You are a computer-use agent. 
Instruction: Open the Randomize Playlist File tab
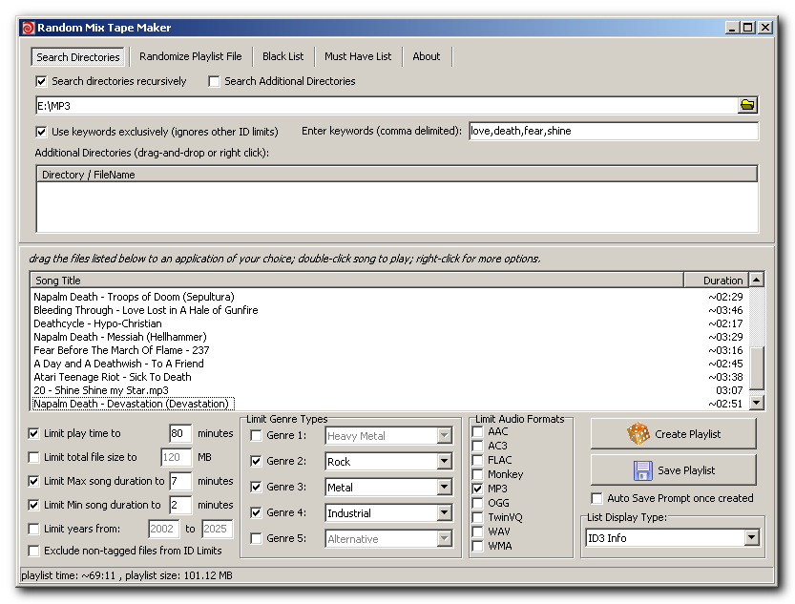coord(191,56)
